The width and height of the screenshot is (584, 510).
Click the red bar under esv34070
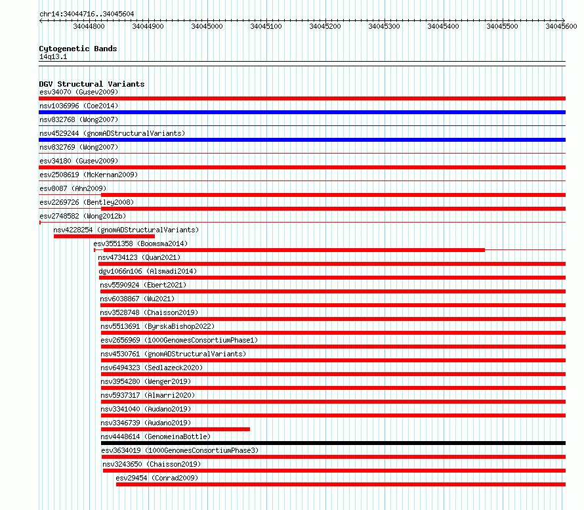click(x=302, y=98)
